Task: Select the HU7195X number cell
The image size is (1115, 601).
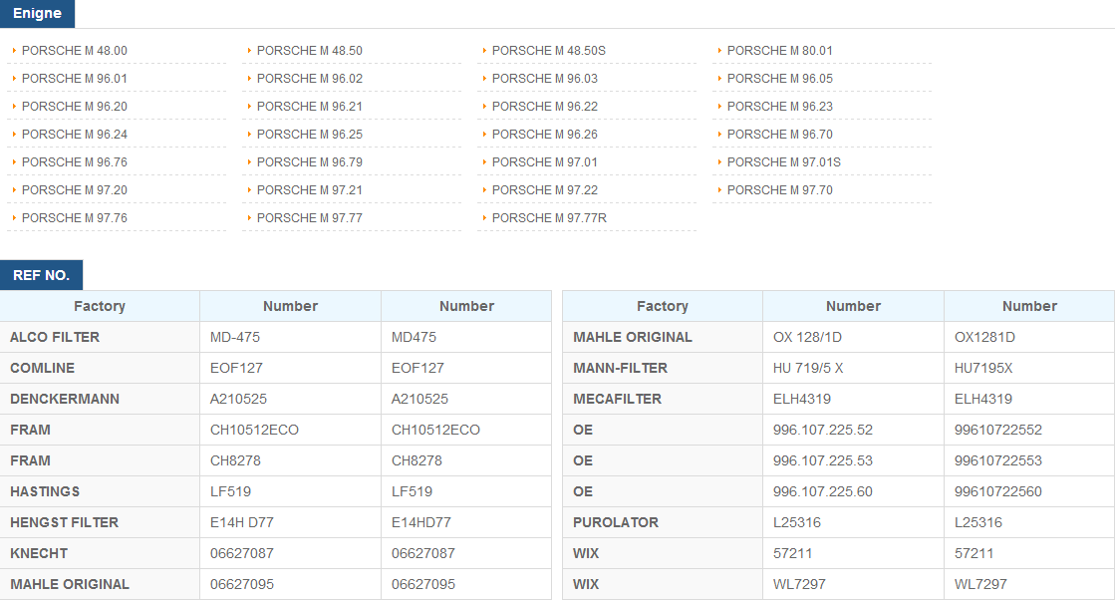Action: tap(1029, 368)
